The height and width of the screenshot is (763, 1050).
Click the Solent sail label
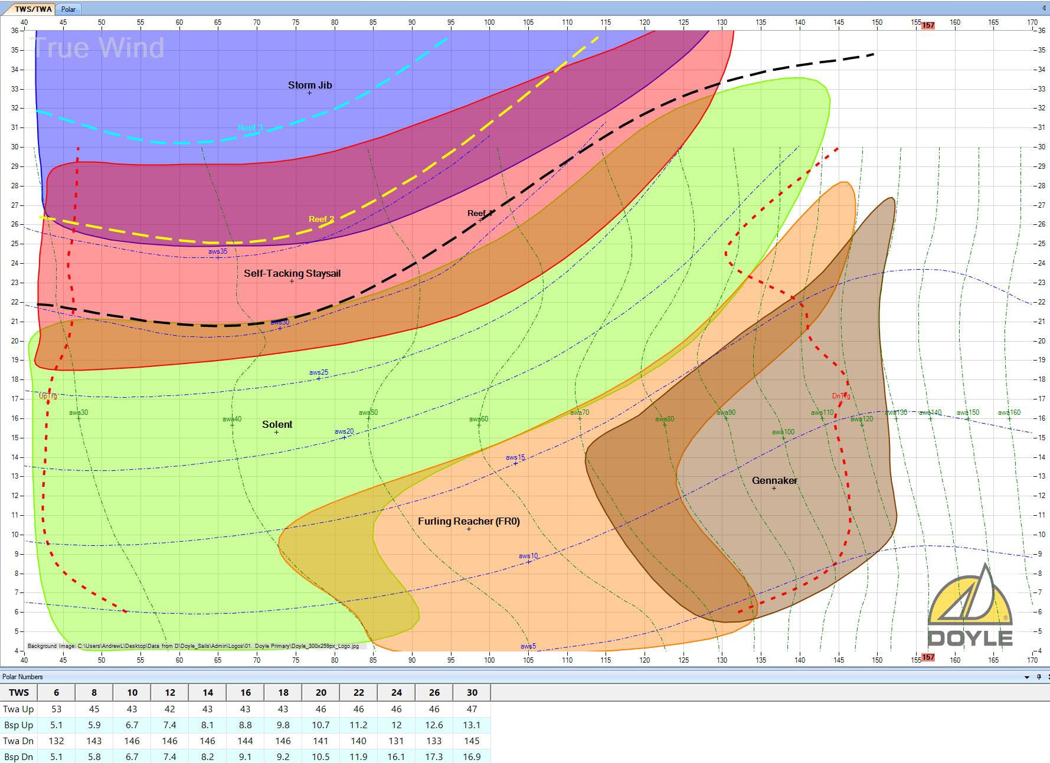click(x=277, y=424)
